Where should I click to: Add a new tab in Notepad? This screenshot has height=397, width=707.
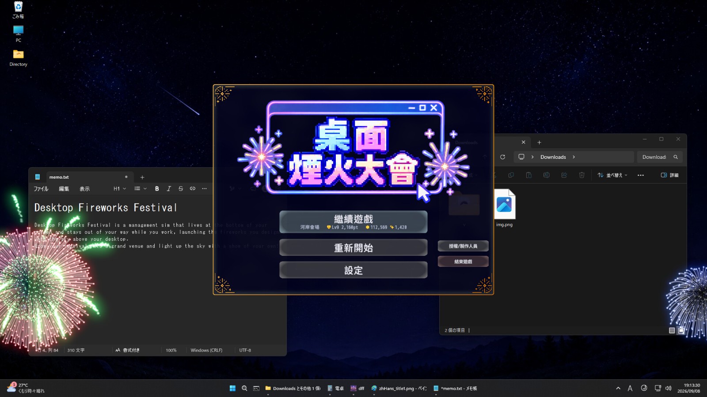[x=142, y=177]
